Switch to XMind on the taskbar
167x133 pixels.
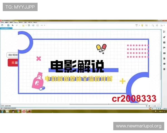(x=24, y=111)
